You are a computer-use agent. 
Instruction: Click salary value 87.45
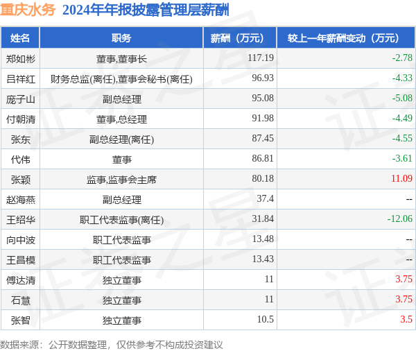click(263, 138)
